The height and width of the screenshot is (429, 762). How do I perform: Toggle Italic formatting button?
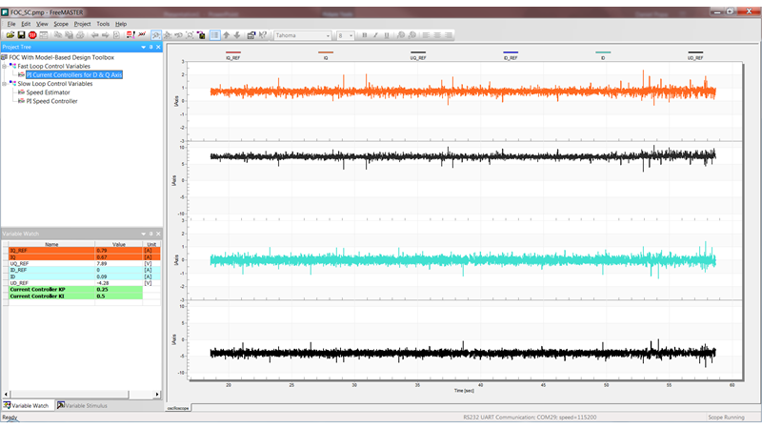click(375, 35)
